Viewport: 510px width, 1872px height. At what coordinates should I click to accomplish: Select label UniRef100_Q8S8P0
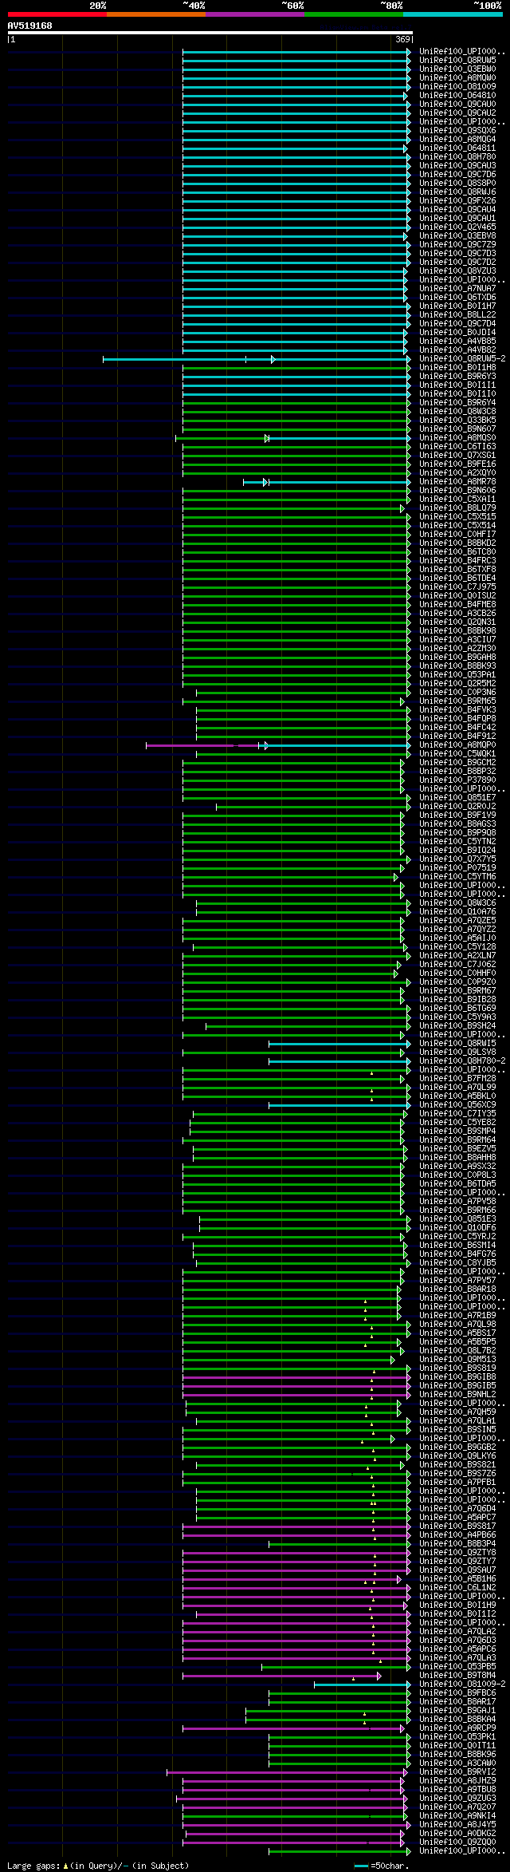(x=457, y=183)
